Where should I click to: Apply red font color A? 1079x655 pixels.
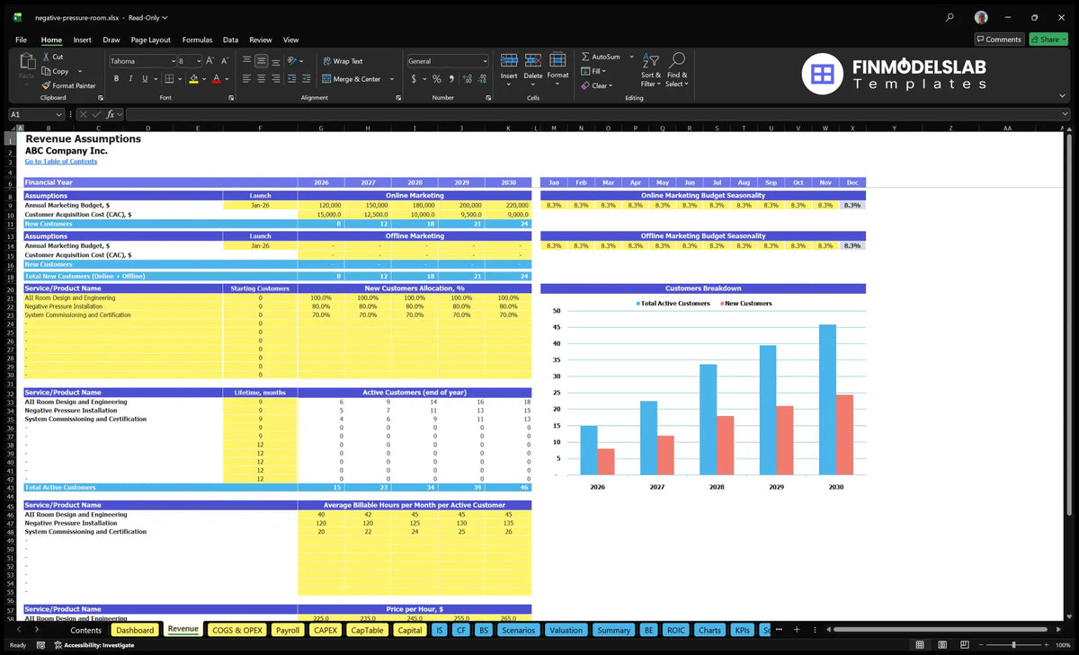pyautogui.click(x=216, y=79)
